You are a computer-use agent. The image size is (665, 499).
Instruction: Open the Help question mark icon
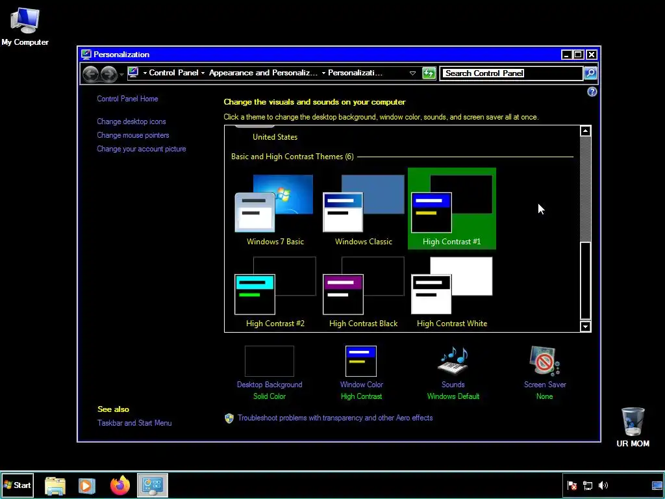(592, 92)
